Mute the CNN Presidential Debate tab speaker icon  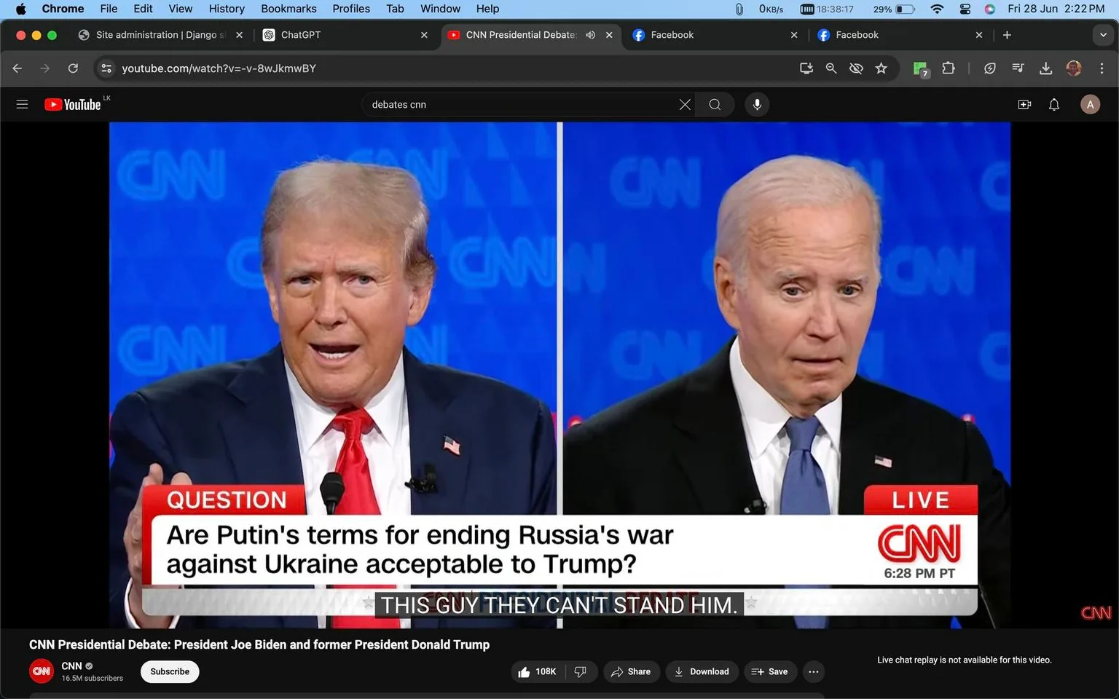click(x=590, y=34)
